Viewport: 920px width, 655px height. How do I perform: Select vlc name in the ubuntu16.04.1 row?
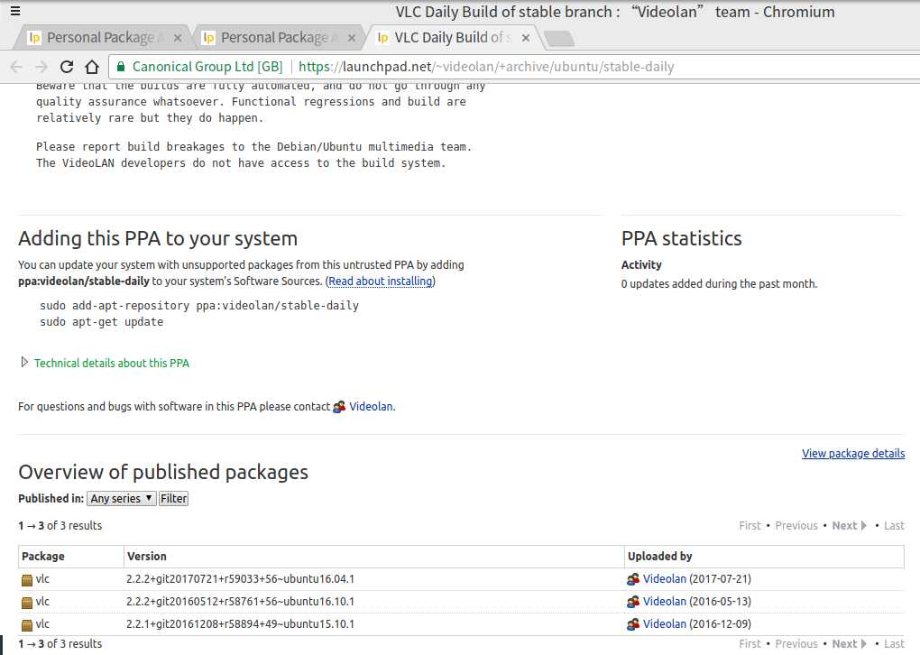tap(42, 579)
